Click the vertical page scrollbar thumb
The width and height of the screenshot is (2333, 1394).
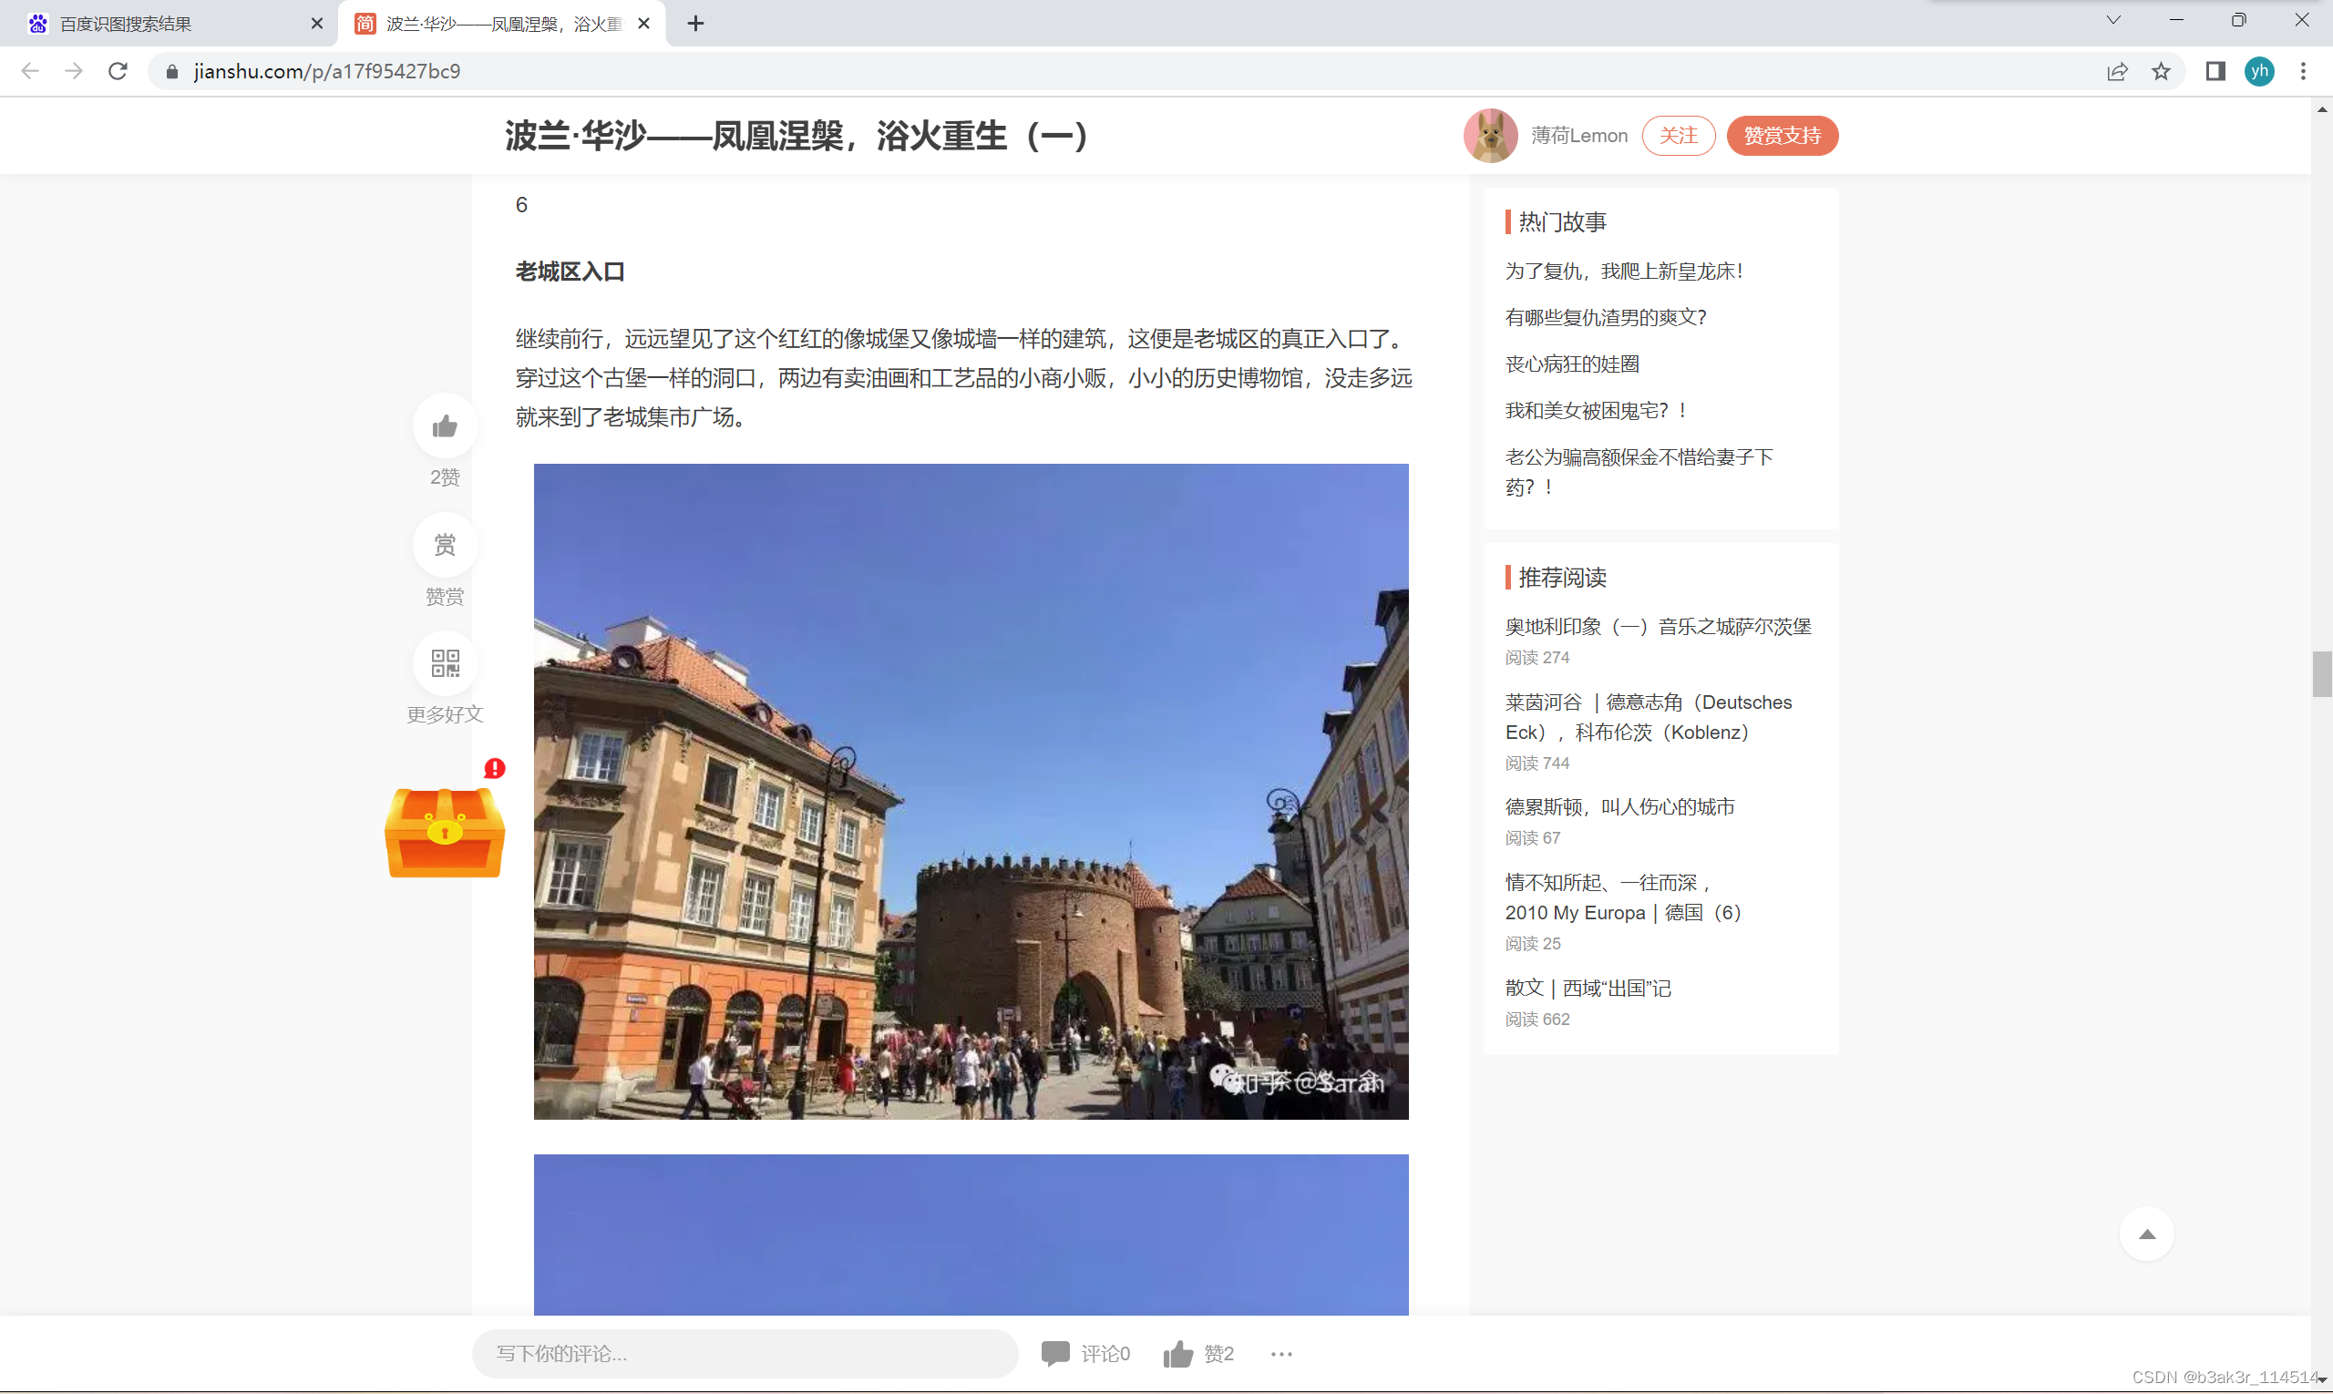pos(2321,672)
